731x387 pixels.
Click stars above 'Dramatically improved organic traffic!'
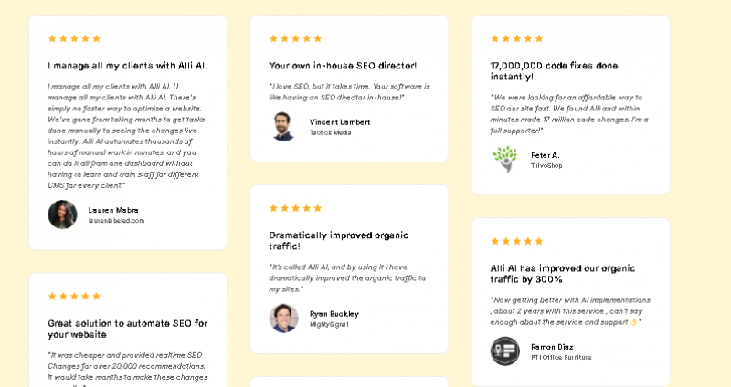295,208
